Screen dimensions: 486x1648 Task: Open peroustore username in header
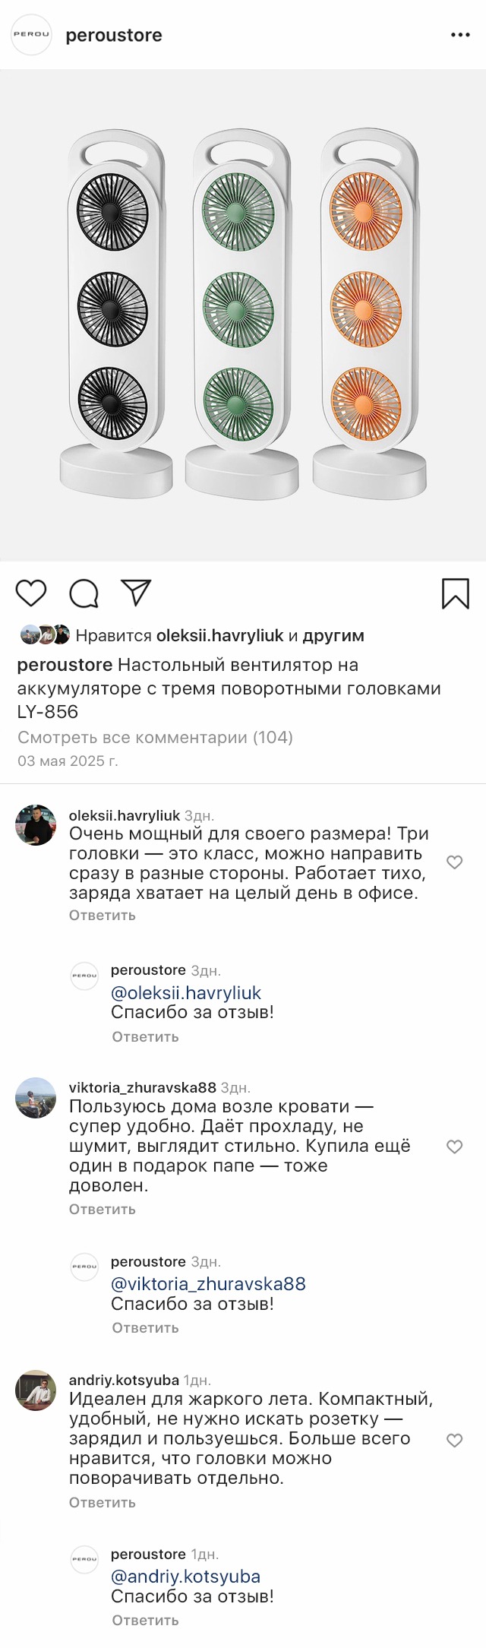click(x=114, y=36)
